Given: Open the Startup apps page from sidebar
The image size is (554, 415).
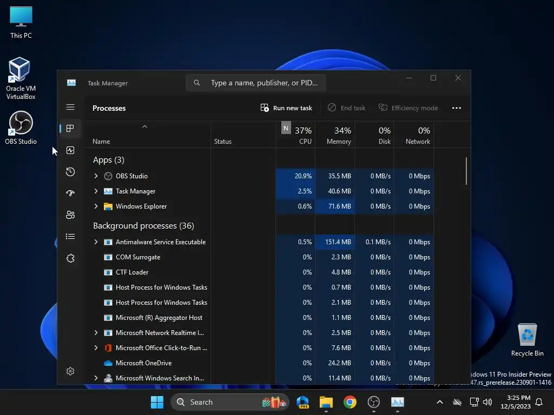Looking at the screenshot, I should 70,193.
